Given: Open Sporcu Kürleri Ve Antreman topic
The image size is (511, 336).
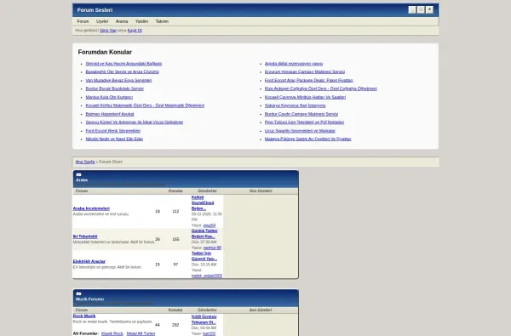Looking at the screenshot, I should point(135,122).
